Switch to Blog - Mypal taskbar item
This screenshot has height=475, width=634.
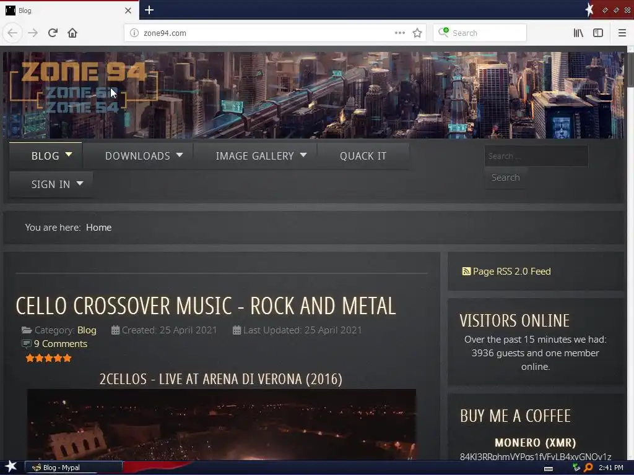[x=74, y=468]
